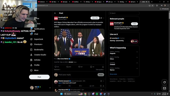Open a new browser tab
170x96 pixels.
pyautogui.click(x=152, y=2)
